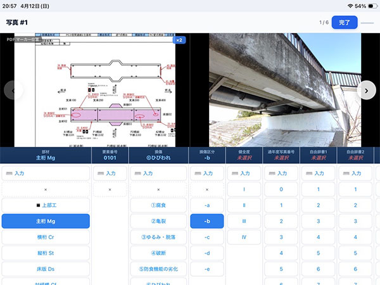Tap keyboard input in 部材 column
380x285 pixels.
[46, 173]
